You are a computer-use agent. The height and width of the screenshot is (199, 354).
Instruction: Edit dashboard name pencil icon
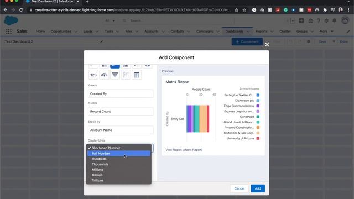[x=101, y=41]
